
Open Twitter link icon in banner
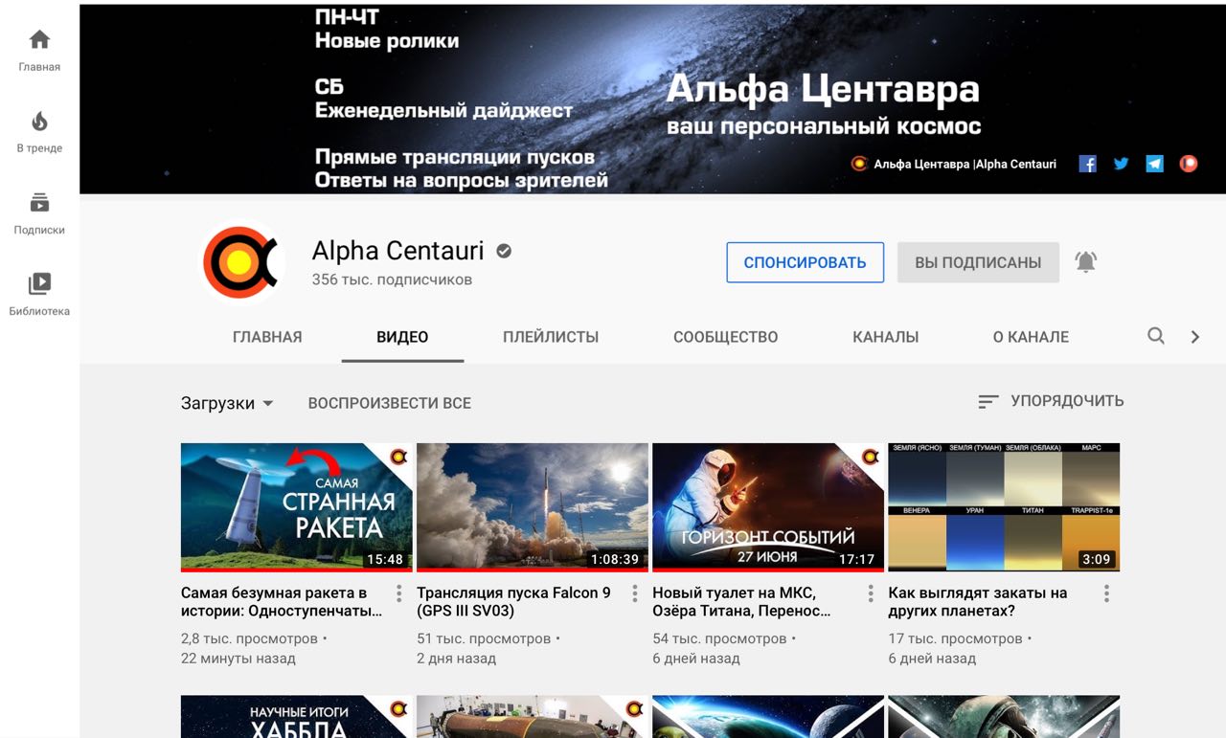click(x=1121, y=164)
